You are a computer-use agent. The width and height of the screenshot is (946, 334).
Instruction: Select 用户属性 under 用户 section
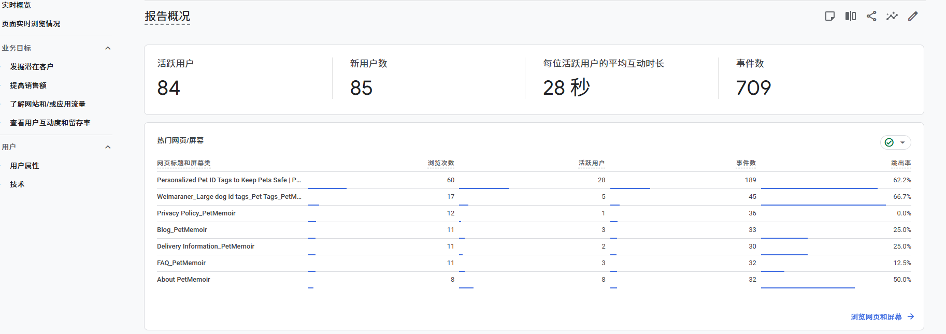pyautogui.click(x=24, y=166)
